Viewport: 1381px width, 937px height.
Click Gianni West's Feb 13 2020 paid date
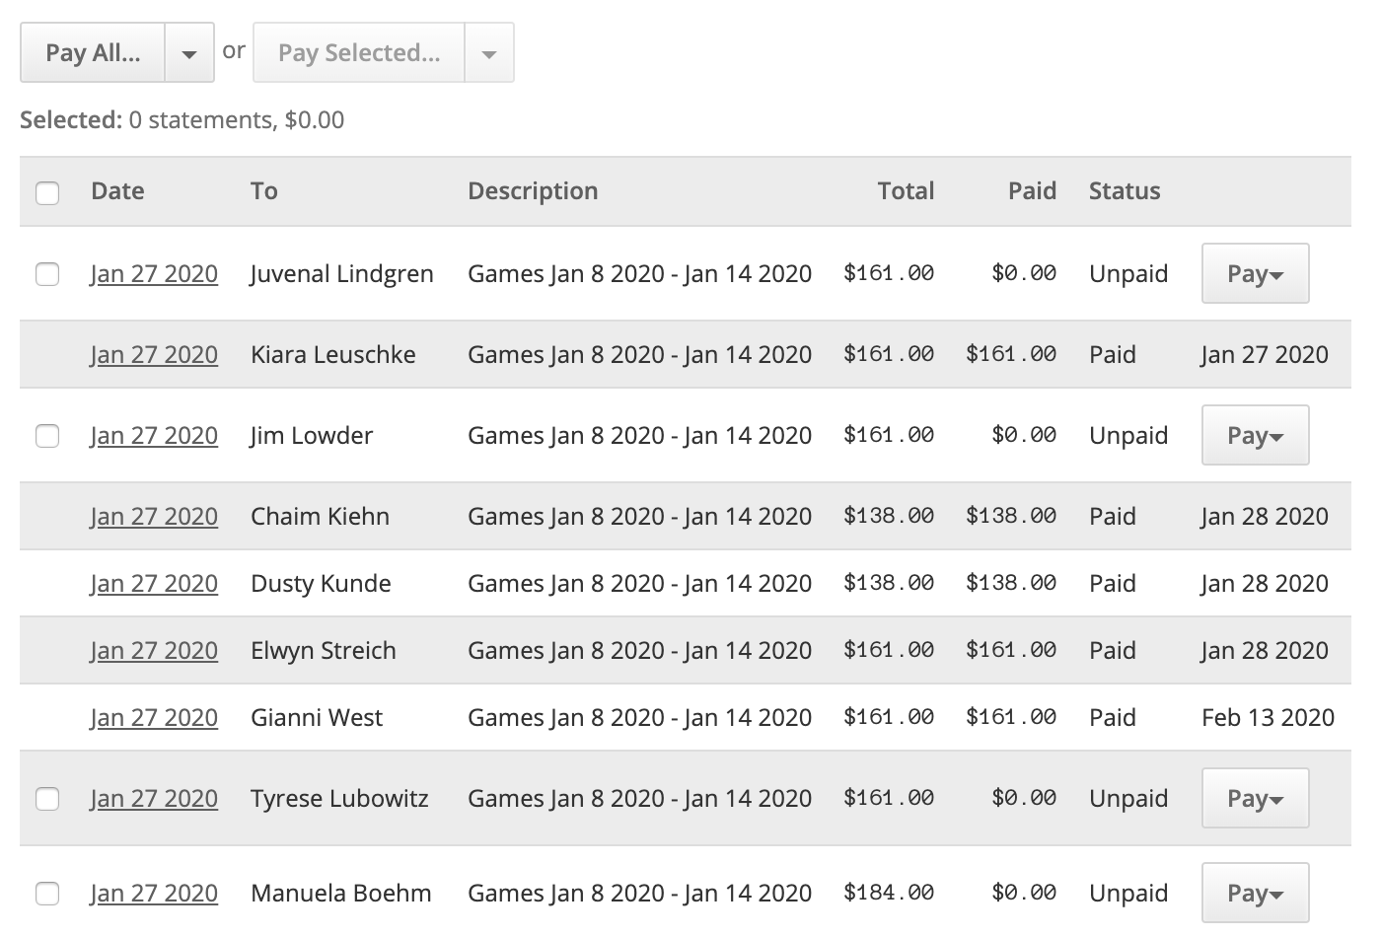pyautogui.click(x=1268, y=717)
